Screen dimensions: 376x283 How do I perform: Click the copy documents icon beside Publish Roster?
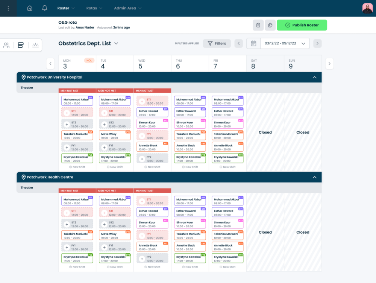tap(270, 25)
